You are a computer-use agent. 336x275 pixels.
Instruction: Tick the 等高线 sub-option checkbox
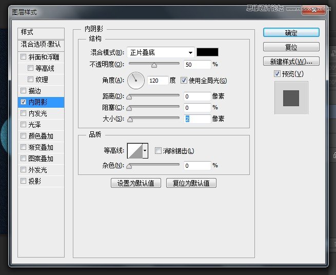pyautogui.click(x=30, y=68)
